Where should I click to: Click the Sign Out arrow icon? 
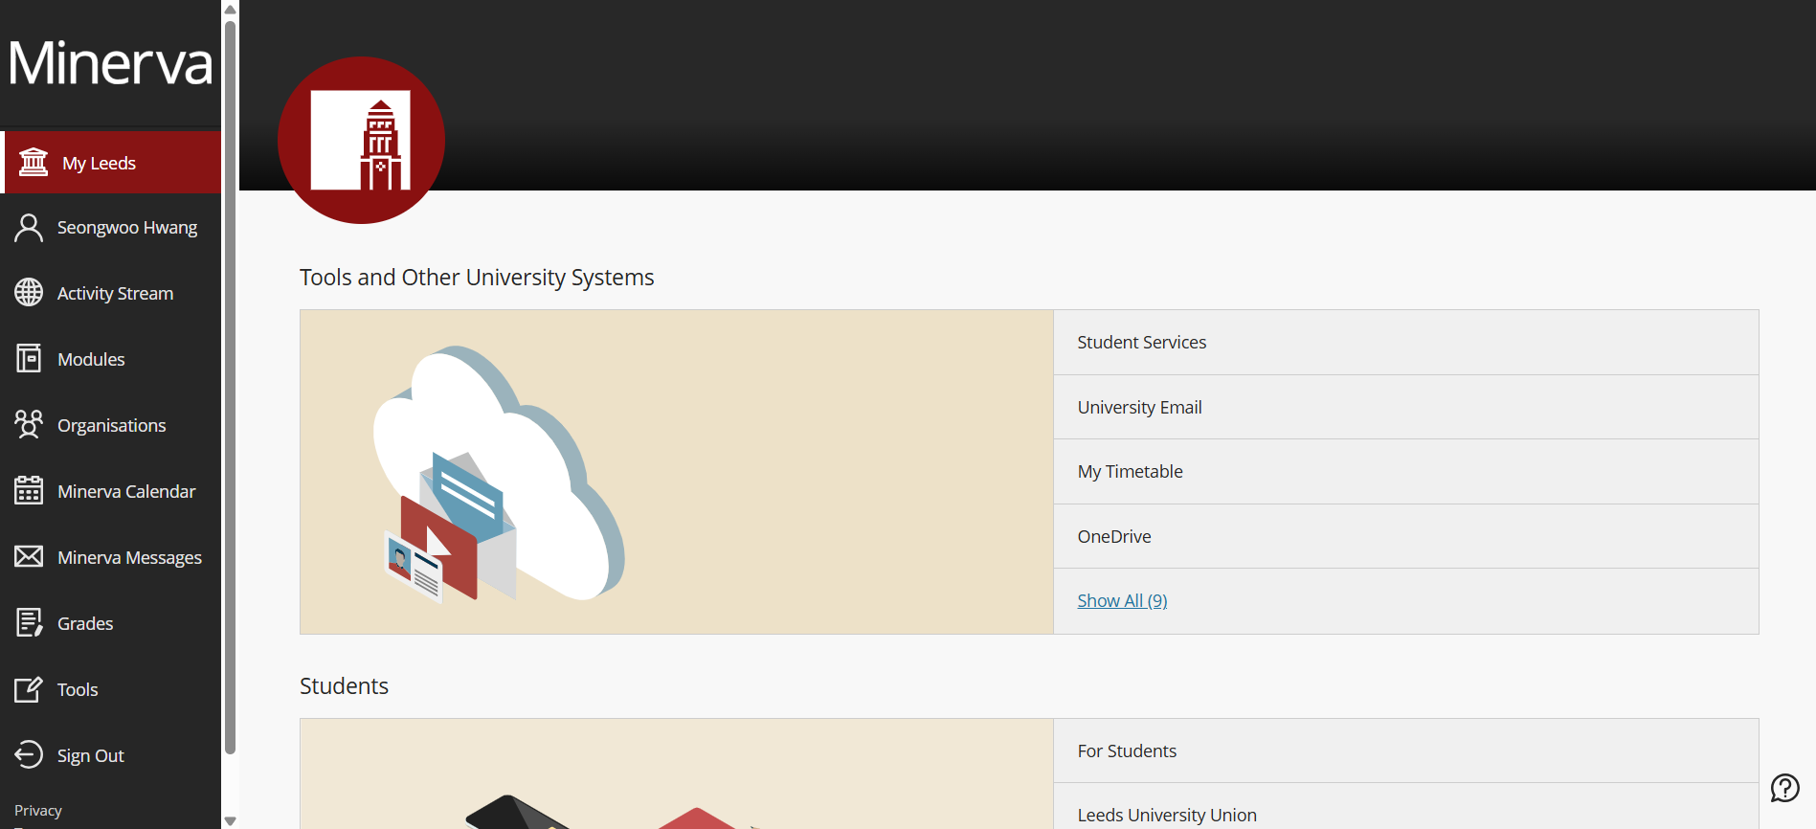click(29, 754)
